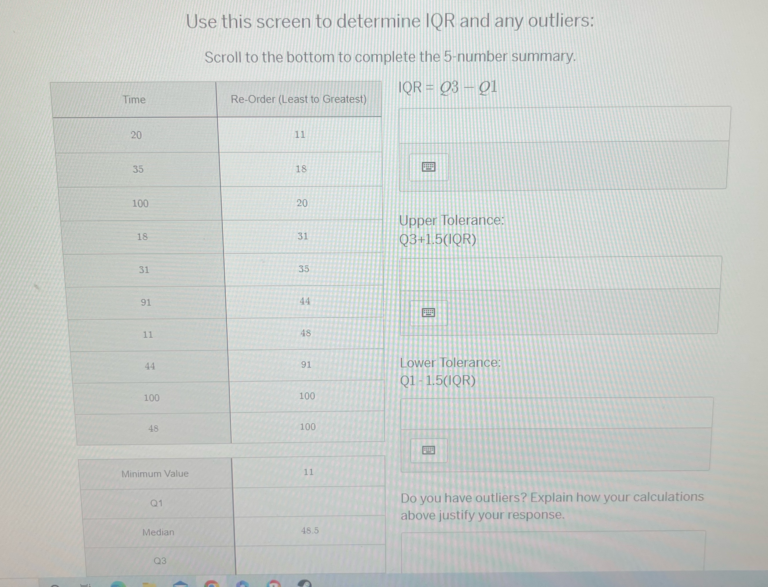Image resolution: width=768 pixels, height=587 pixels.
Task: Open keyboard input for the IQR answer
Action: (429, 167)
